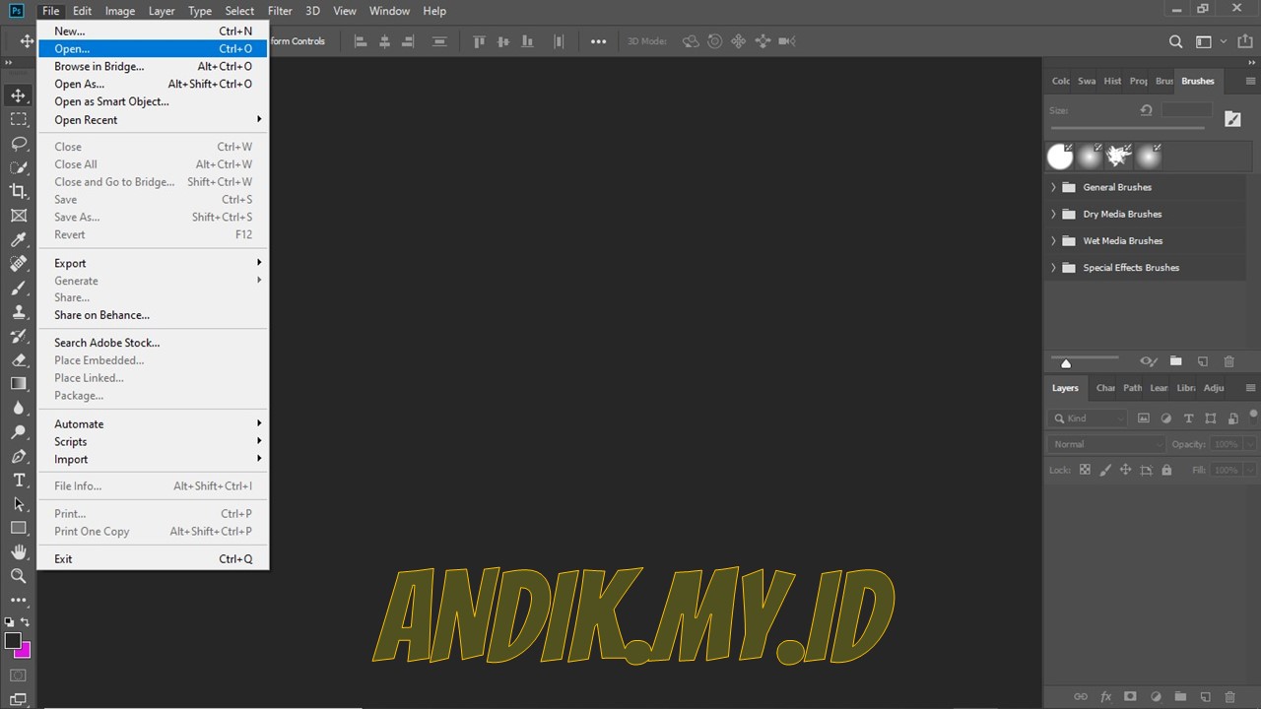This screenshot has height=709, width=1261.
Task: Select the Hand tool
Action: pyautogui.click(x=18, y=552)
